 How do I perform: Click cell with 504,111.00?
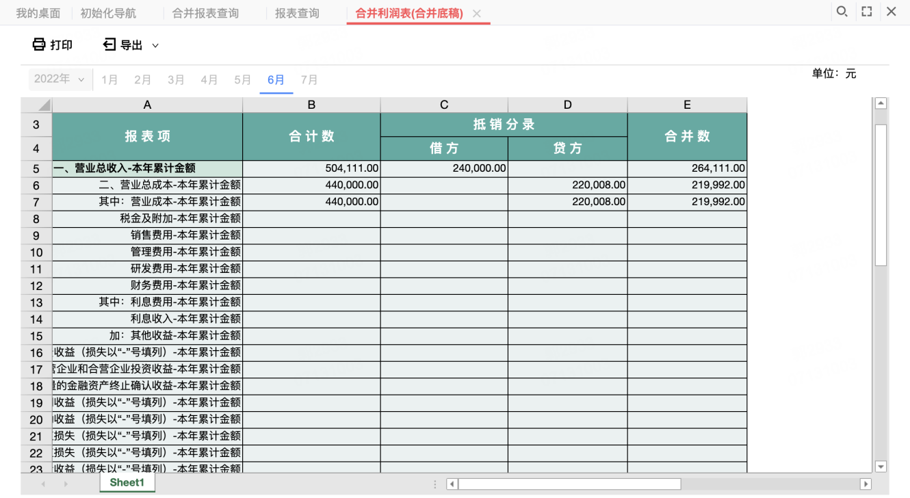311,168
